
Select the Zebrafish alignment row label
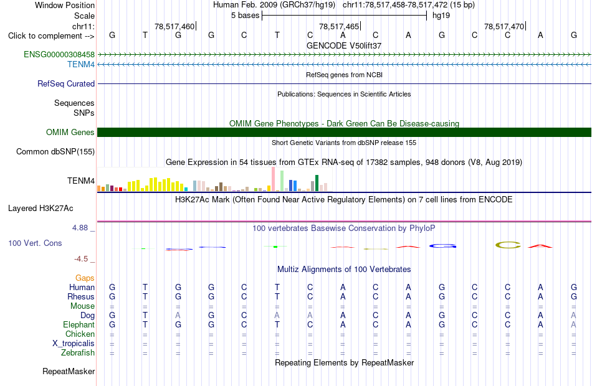[78, 353]
